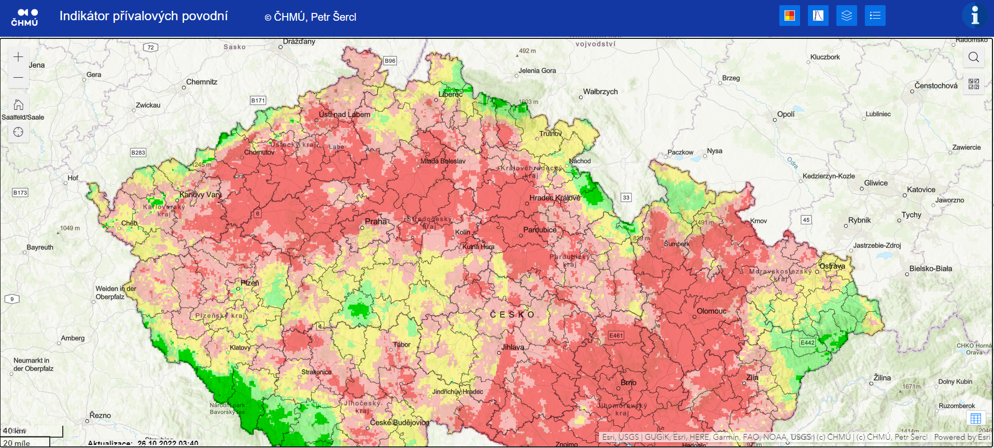Open the basemap gallery grid icon
Screen dimensions: 994x448
(x=974, y=84)
